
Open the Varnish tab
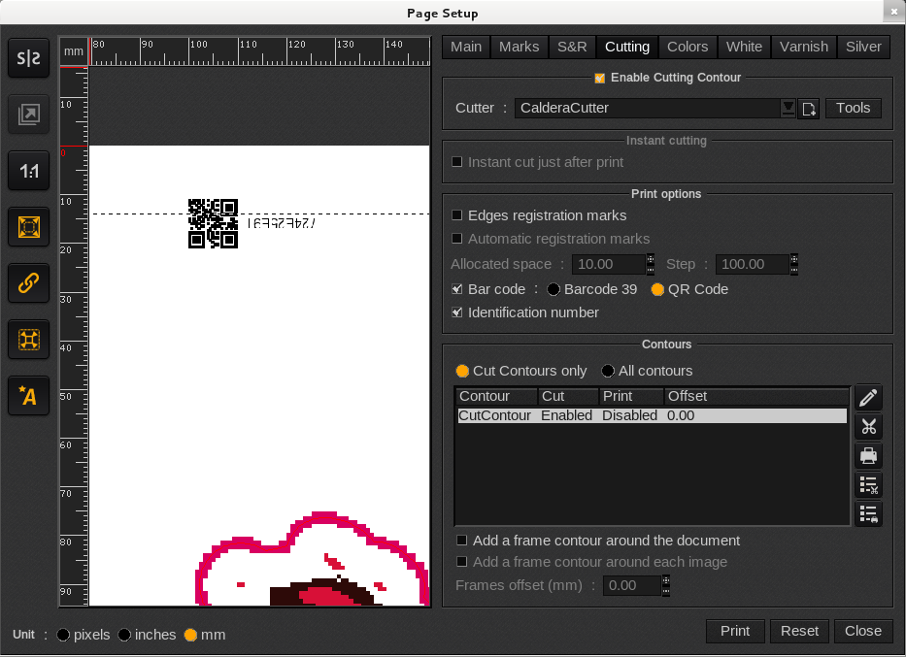pyautogui.click(x=803, y=47)
